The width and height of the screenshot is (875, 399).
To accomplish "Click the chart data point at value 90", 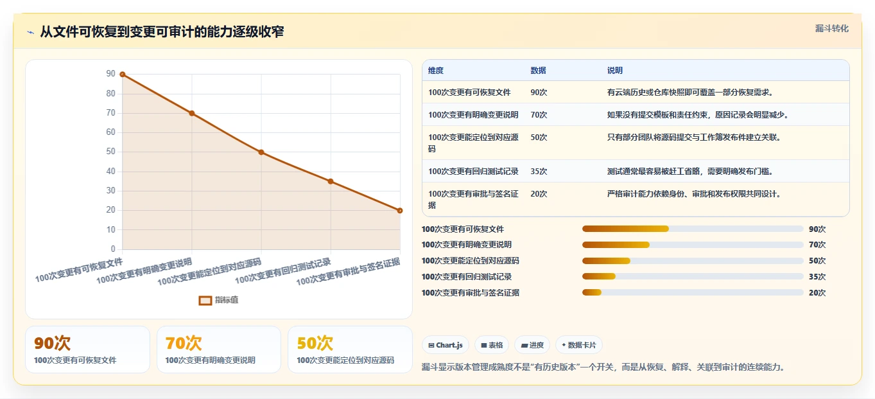I will point(123,75).
